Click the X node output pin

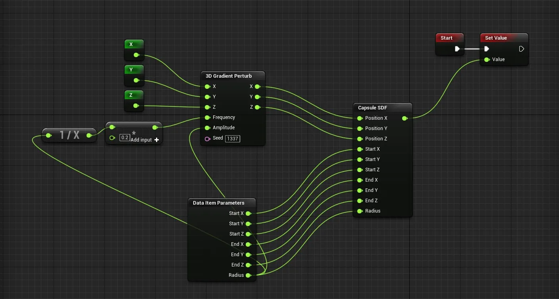(x=136, y=55)
